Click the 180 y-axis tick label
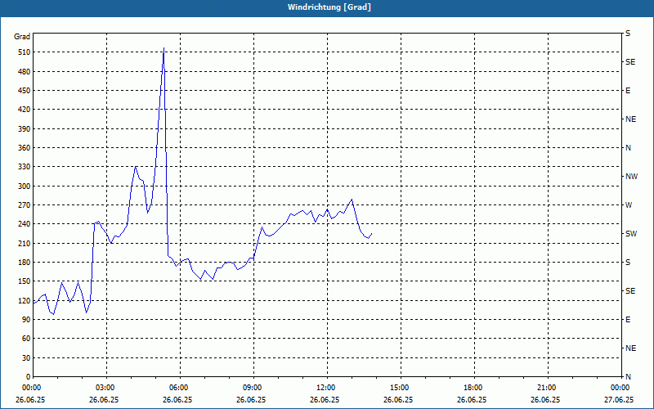Viewport: 654px width, 409px height. pyautogui.click(x=25, y=263)
